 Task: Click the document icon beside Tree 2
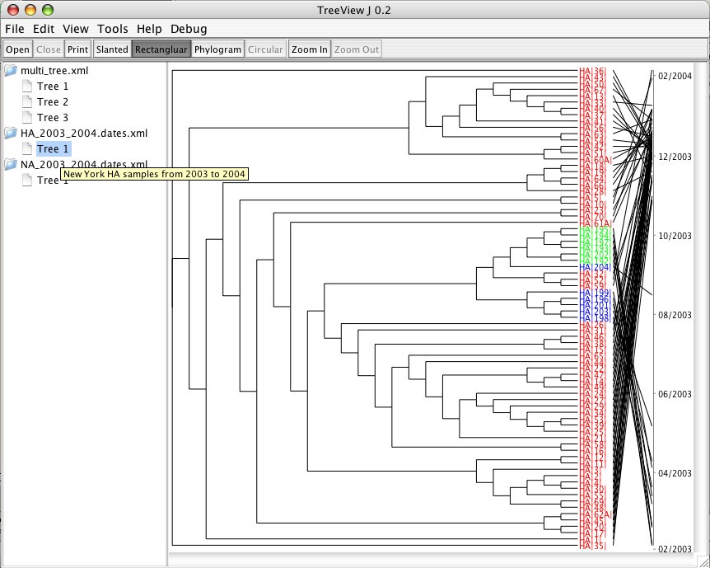[27, 102]
